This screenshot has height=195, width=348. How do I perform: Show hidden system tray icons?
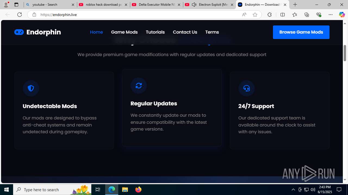[x=293, y=190]
